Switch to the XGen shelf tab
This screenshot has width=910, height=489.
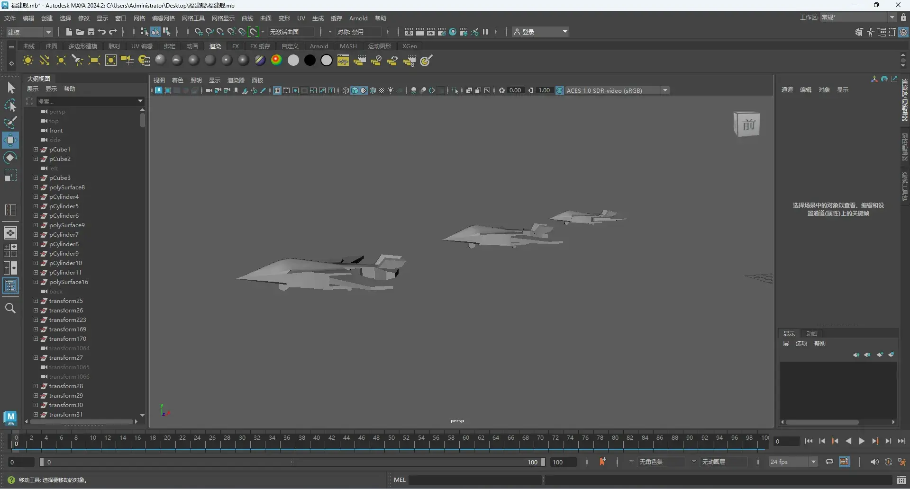pos(409,46)
